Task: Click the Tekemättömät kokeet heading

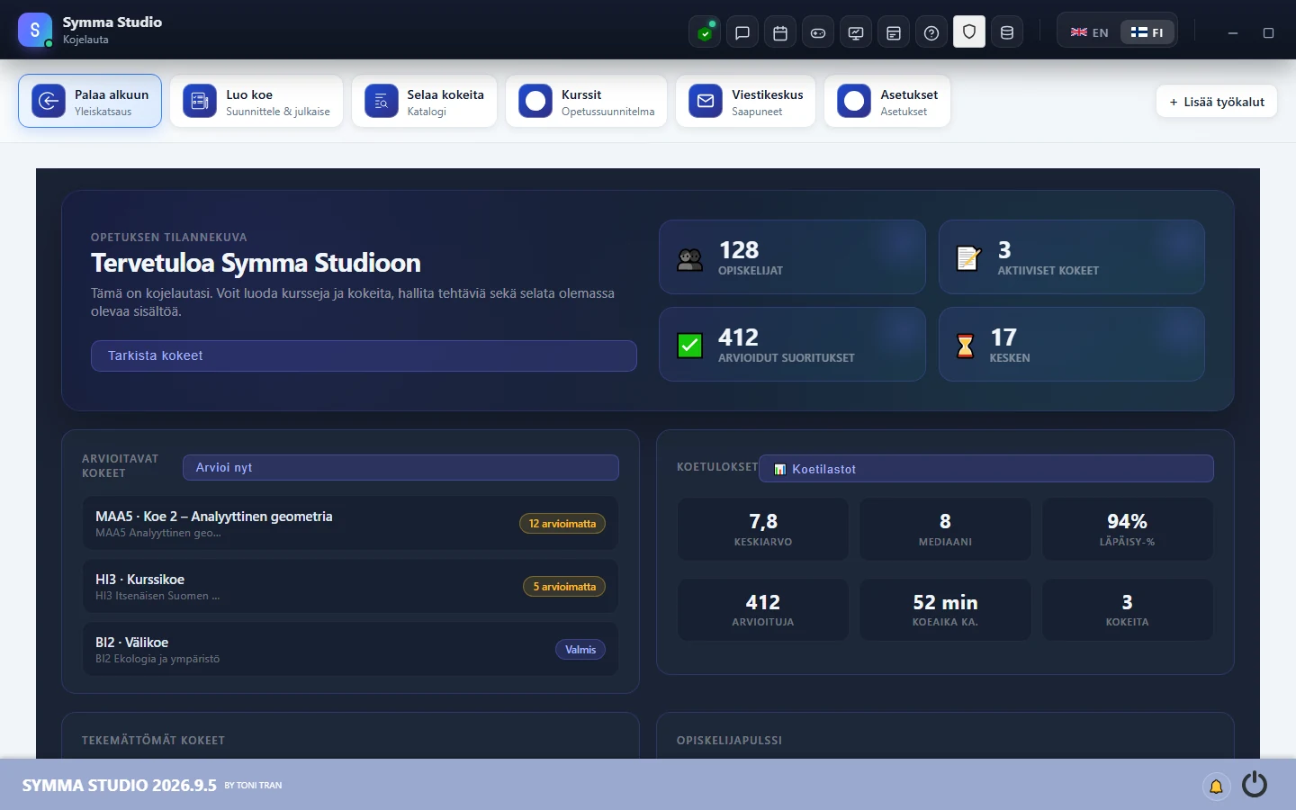Action: pyautogui.click(x=153, y=741)
